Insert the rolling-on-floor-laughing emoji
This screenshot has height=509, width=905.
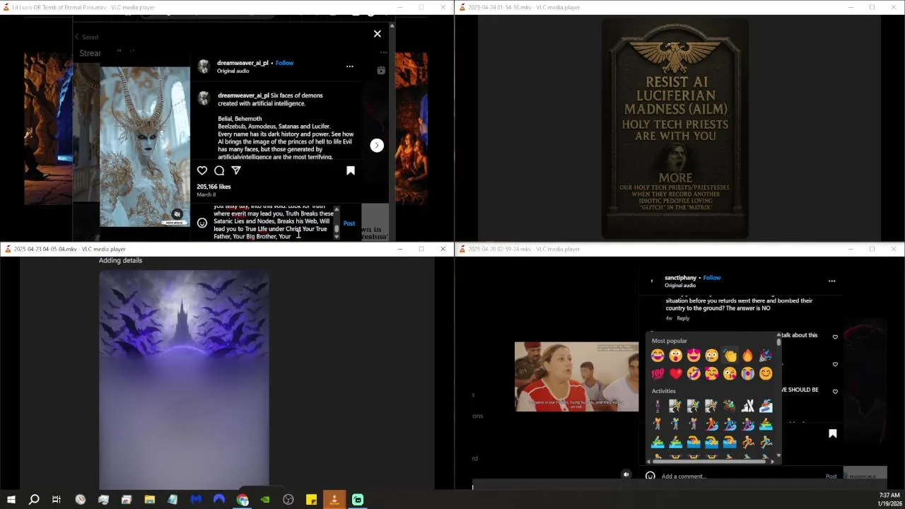pos(694,373)
